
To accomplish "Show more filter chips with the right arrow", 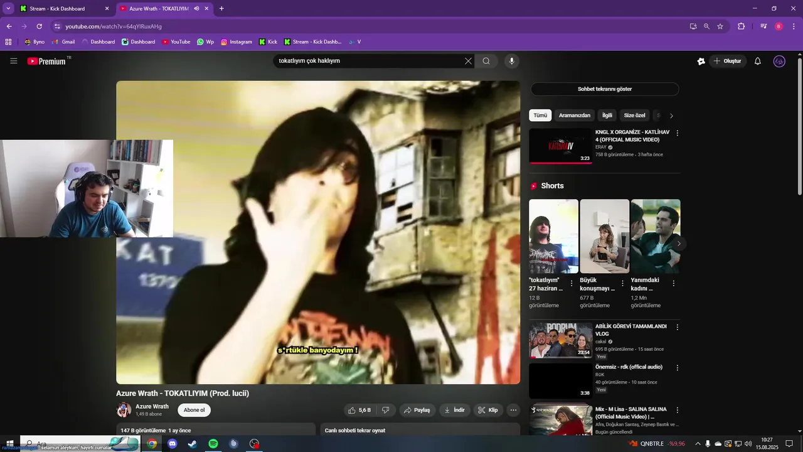I will tap(671, 116).
